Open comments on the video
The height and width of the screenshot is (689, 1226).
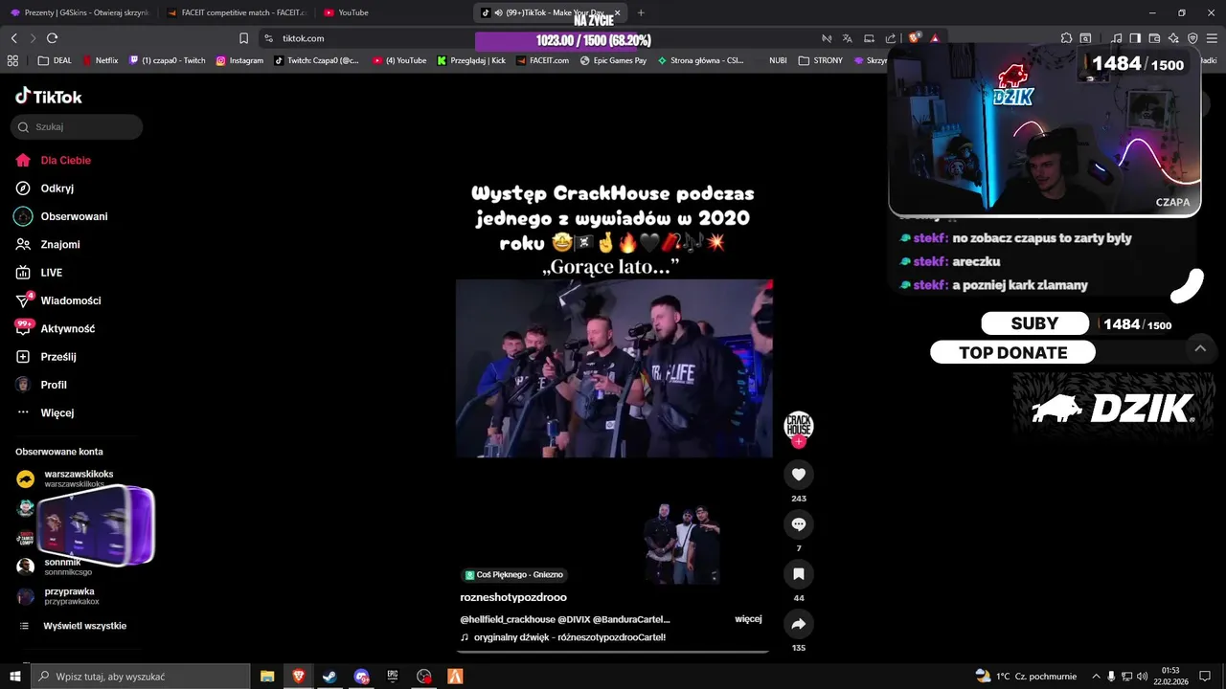[799, 524]
